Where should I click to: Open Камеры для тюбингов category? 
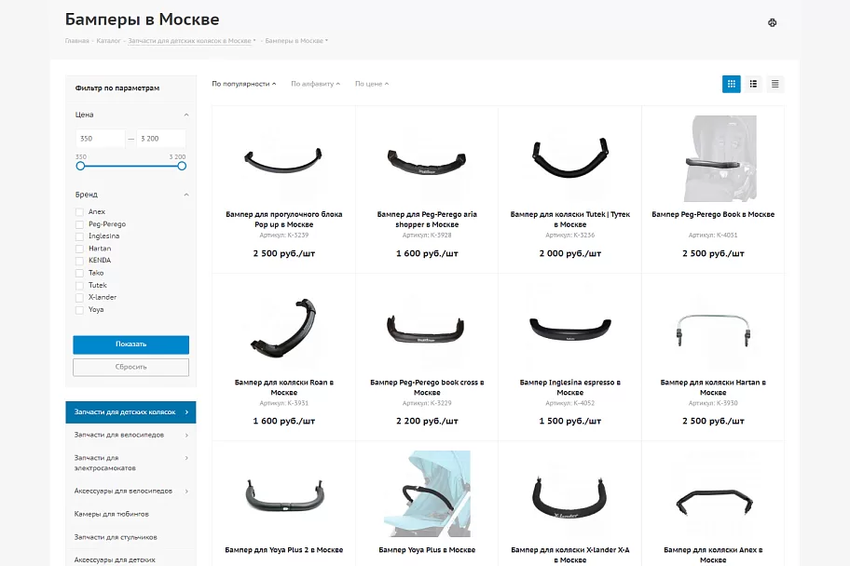(112, 514)
